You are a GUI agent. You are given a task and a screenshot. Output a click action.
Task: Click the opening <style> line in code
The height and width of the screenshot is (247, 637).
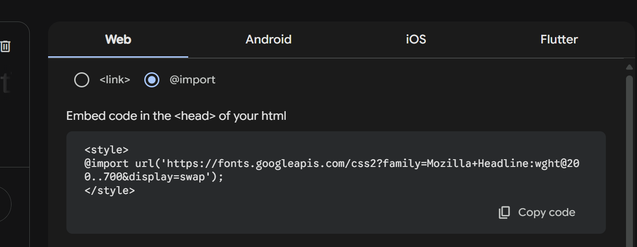(x=107, y=150)
